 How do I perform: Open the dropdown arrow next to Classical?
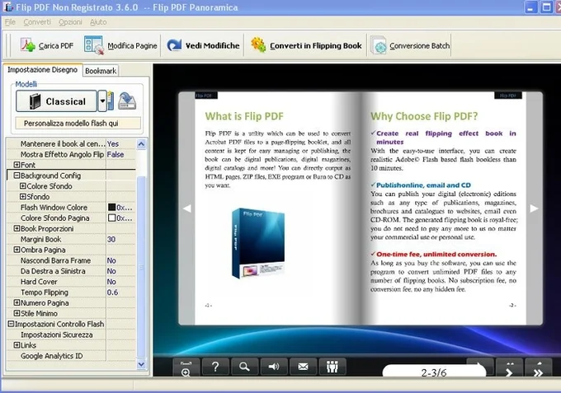[x=102, y=101]
